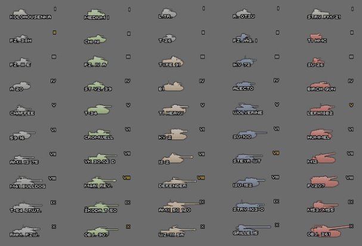Click the Chaffee light tank icon
362x246 pixels.
tap(23, 109)
